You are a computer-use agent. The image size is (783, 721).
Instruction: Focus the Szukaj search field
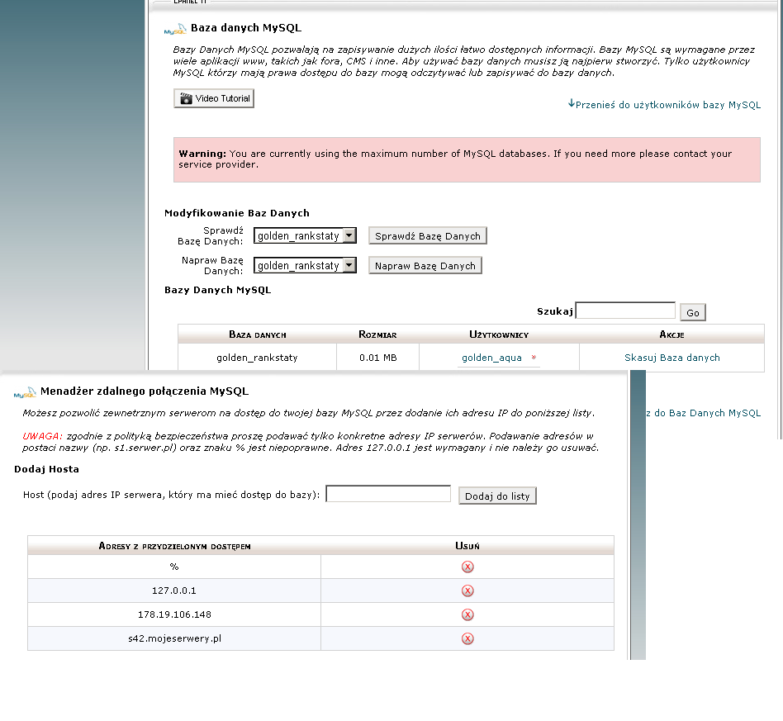[625, 310]
